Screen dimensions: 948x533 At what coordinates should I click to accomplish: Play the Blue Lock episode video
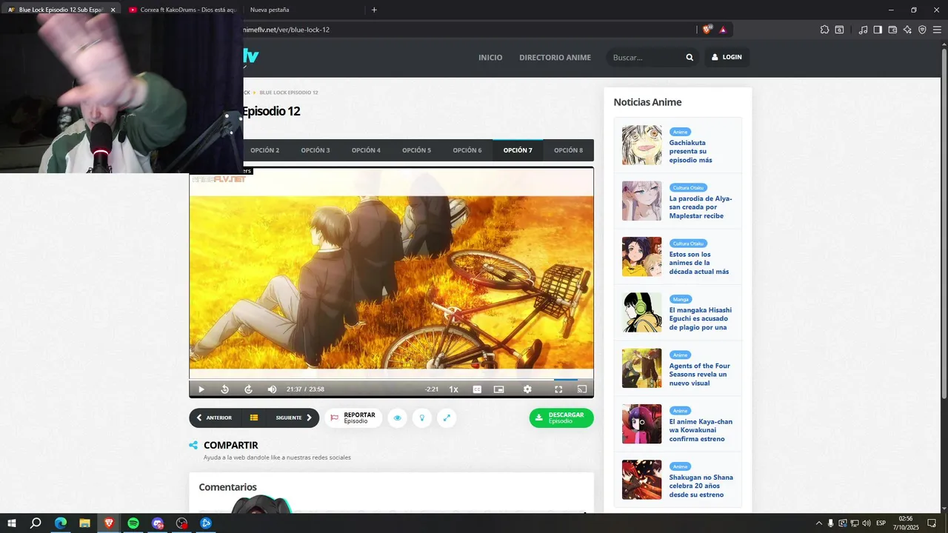pyautogui.click(x=201, y=389)
